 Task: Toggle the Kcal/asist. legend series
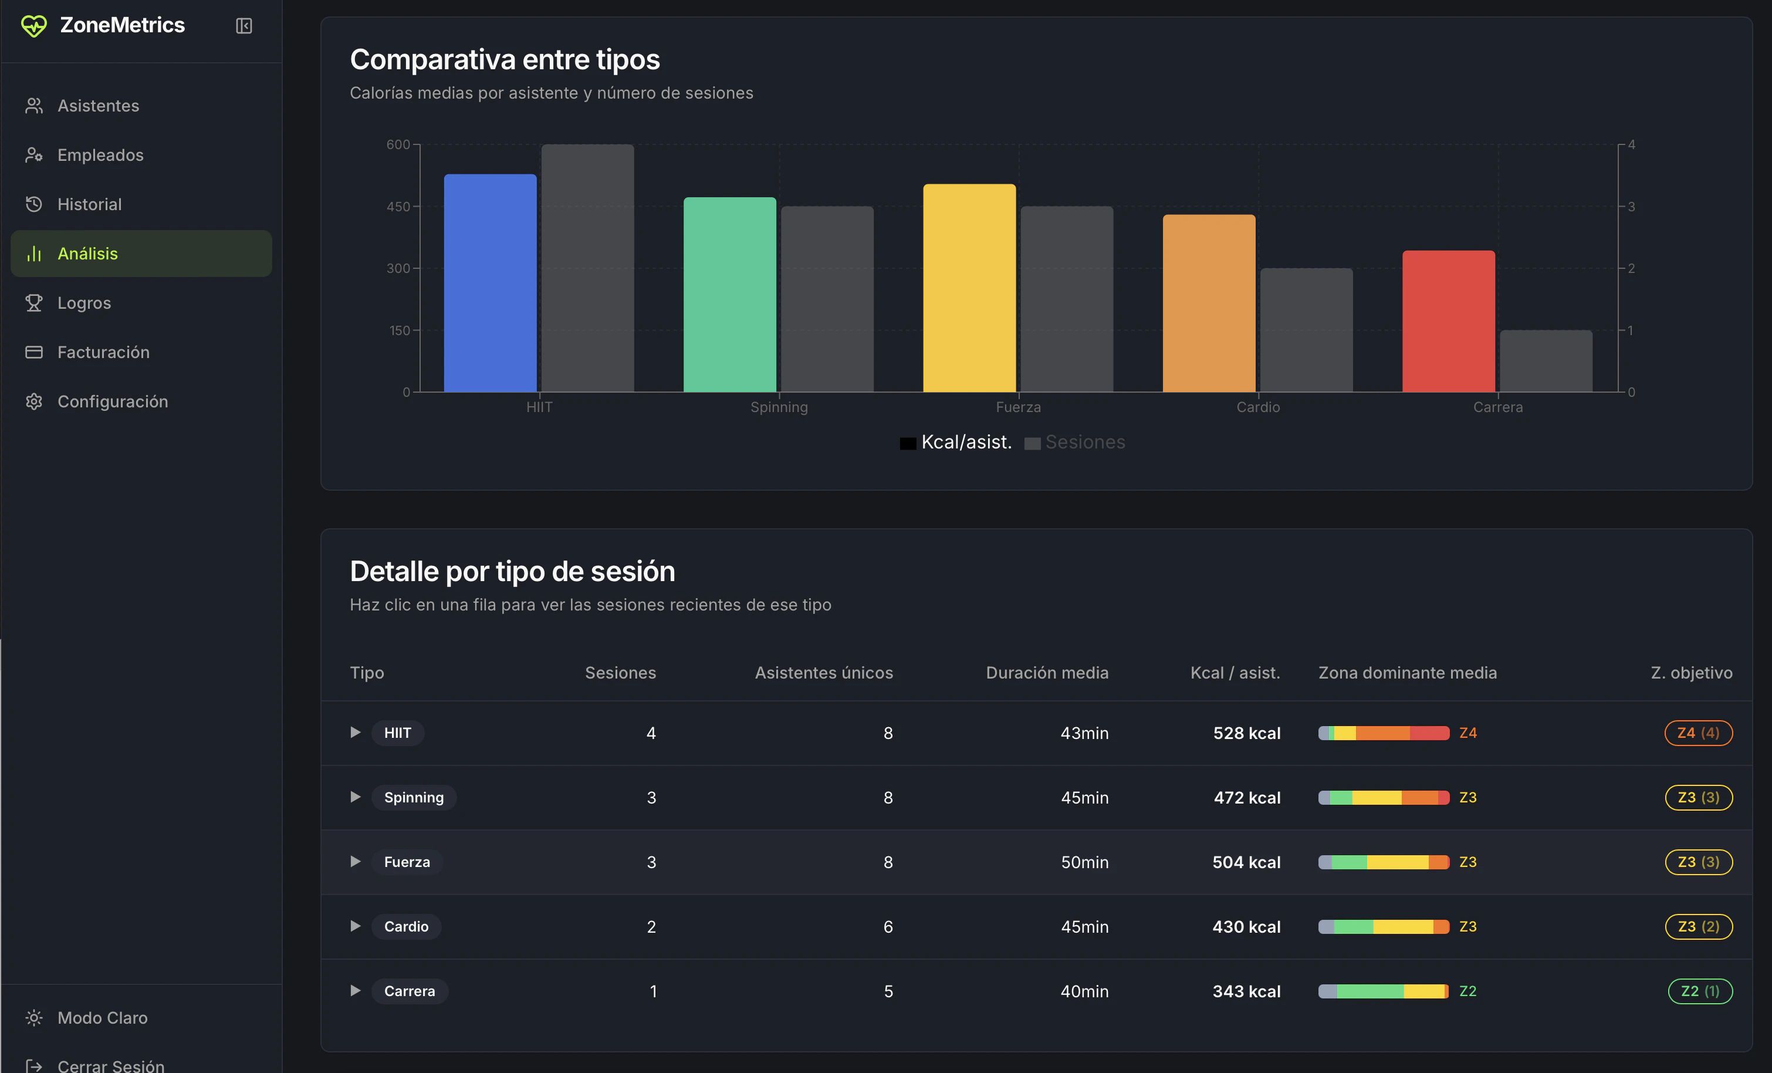[956, 443]
